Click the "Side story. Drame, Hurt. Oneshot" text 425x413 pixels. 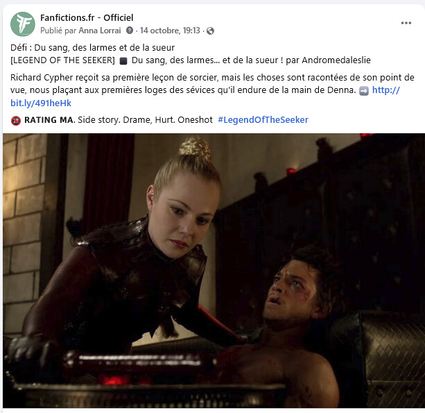145,120
